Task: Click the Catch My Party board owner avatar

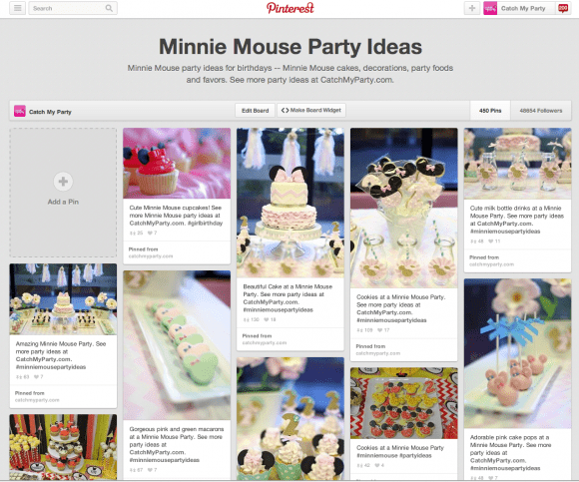Action: pyautogui.click(x=20, y=111)
